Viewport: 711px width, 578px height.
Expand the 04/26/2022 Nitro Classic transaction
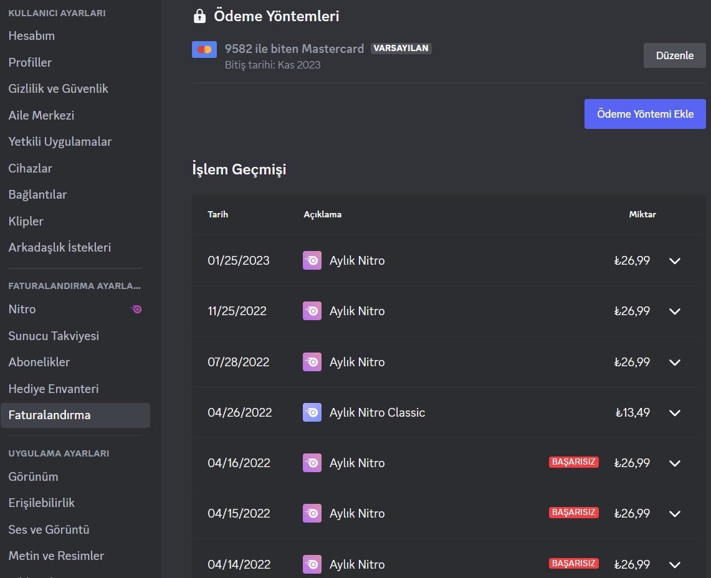674,412
